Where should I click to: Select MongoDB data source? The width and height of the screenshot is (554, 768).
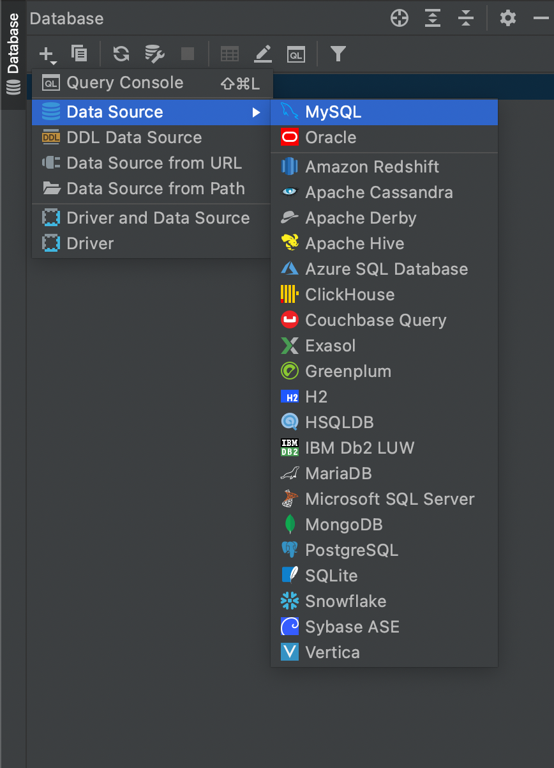click(384, 525)
